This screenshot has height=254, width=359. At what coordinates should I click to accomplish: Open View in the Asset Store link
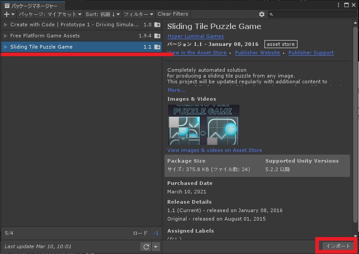point(197,53)
